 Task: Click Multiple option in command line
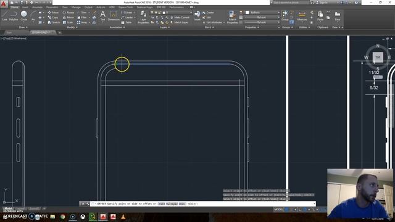(x=172, y=203)
